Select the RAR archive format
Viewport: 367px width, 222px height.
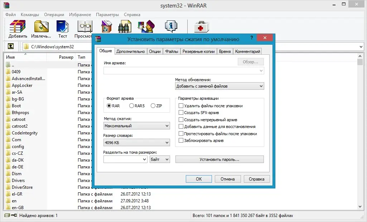[x=109, y=106]
